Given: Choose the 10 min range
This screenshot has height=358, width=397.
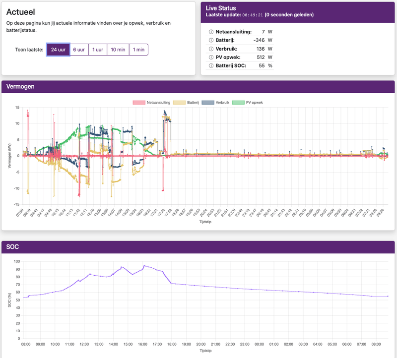Looking at the screenshot, I should pos(118,50).
